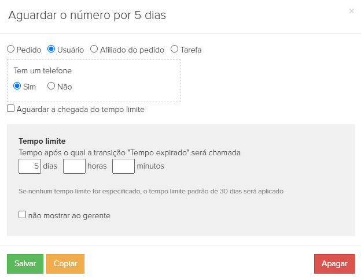Check não mostrar ao gerente

coord(22,215)
